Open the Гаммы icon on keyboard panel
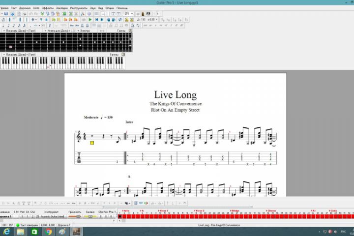354x236 pixels. point(123,55)
